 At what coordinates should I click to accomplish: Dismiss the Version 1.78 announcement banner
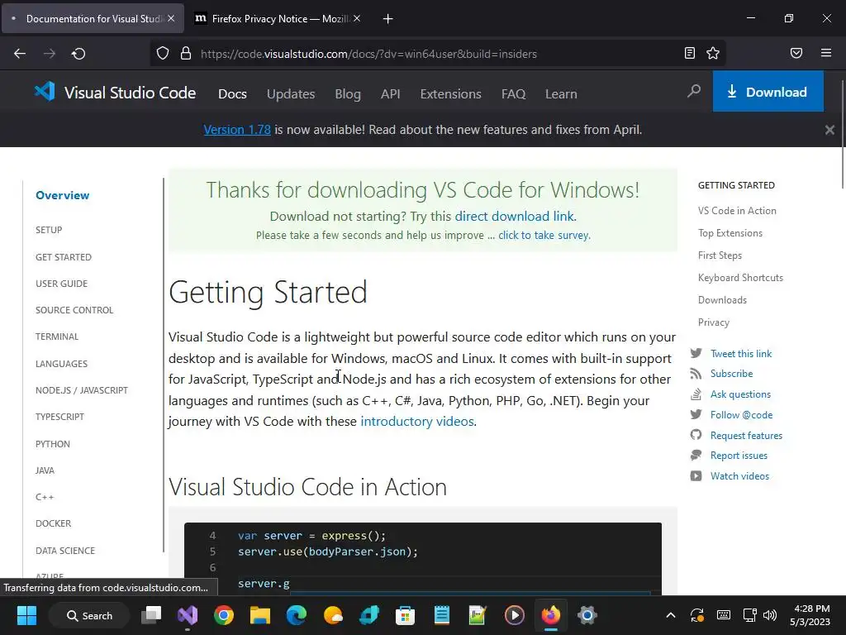tap(829, 130)
